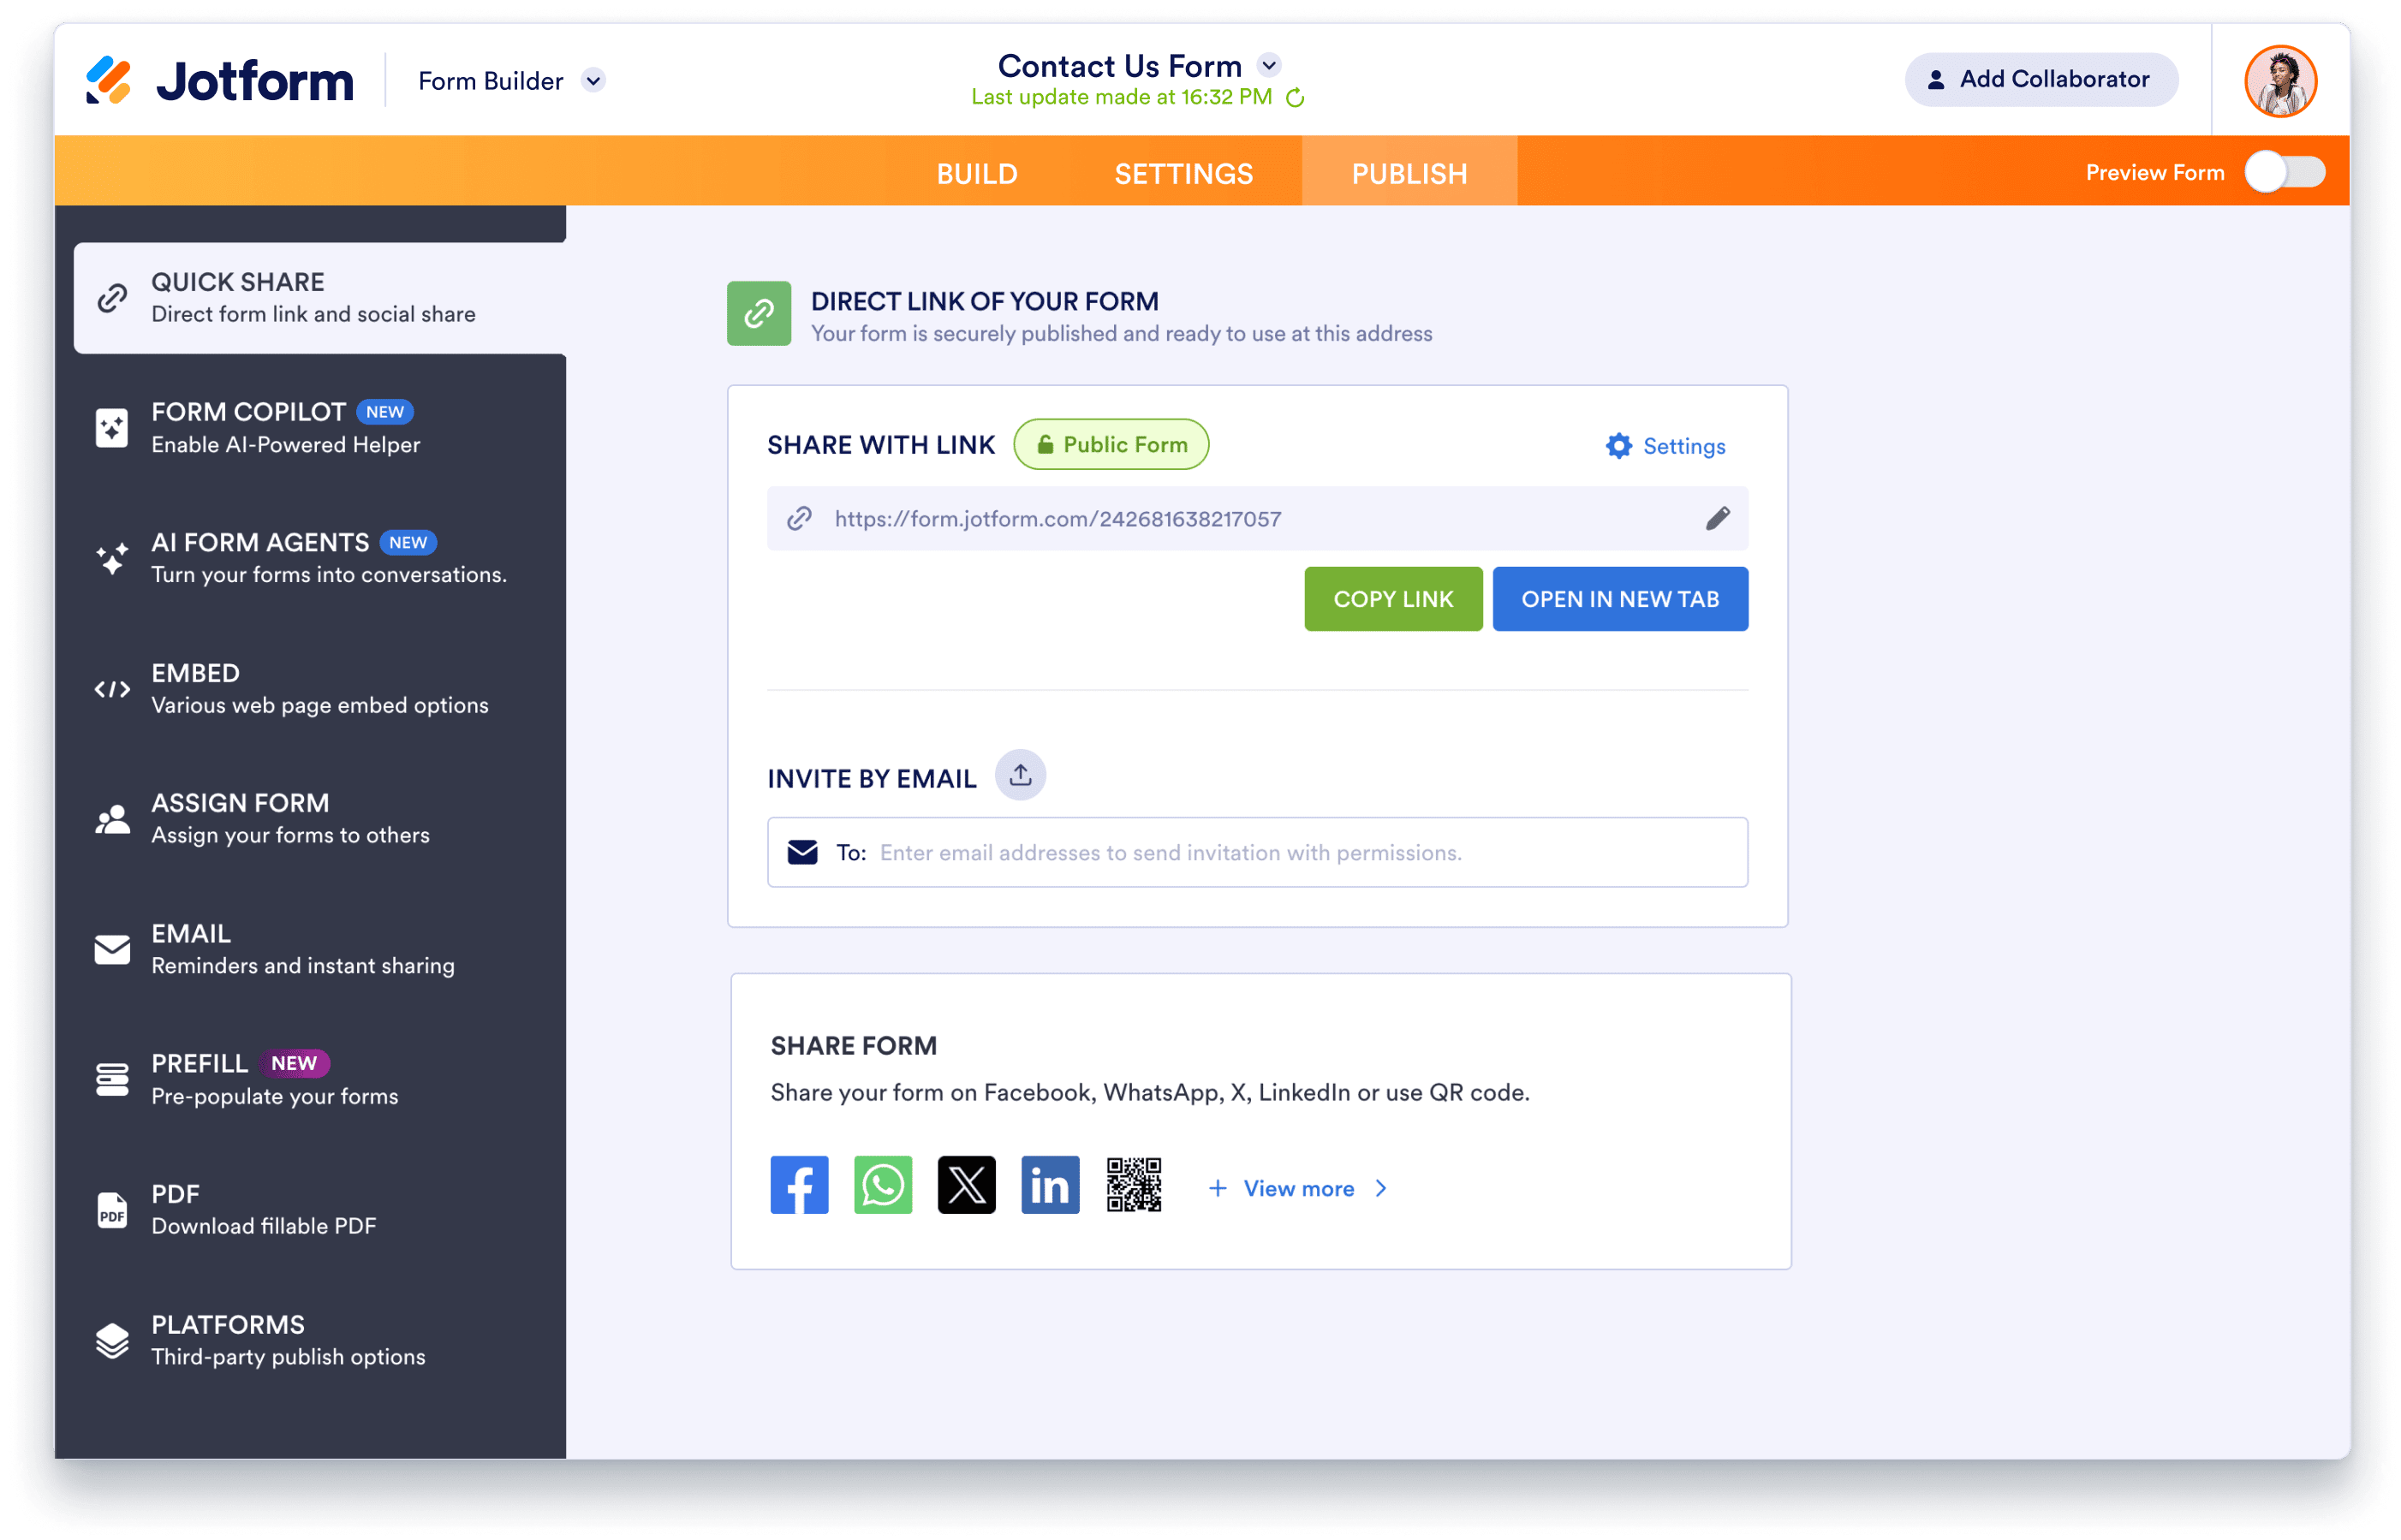Click the invite email address input field
This screenshot has width=2401, height=1540.
(x=1300, y=852)
